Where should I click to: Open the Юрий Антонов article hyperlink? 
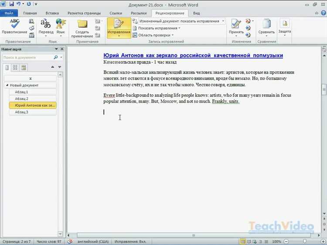coord(193,55)
